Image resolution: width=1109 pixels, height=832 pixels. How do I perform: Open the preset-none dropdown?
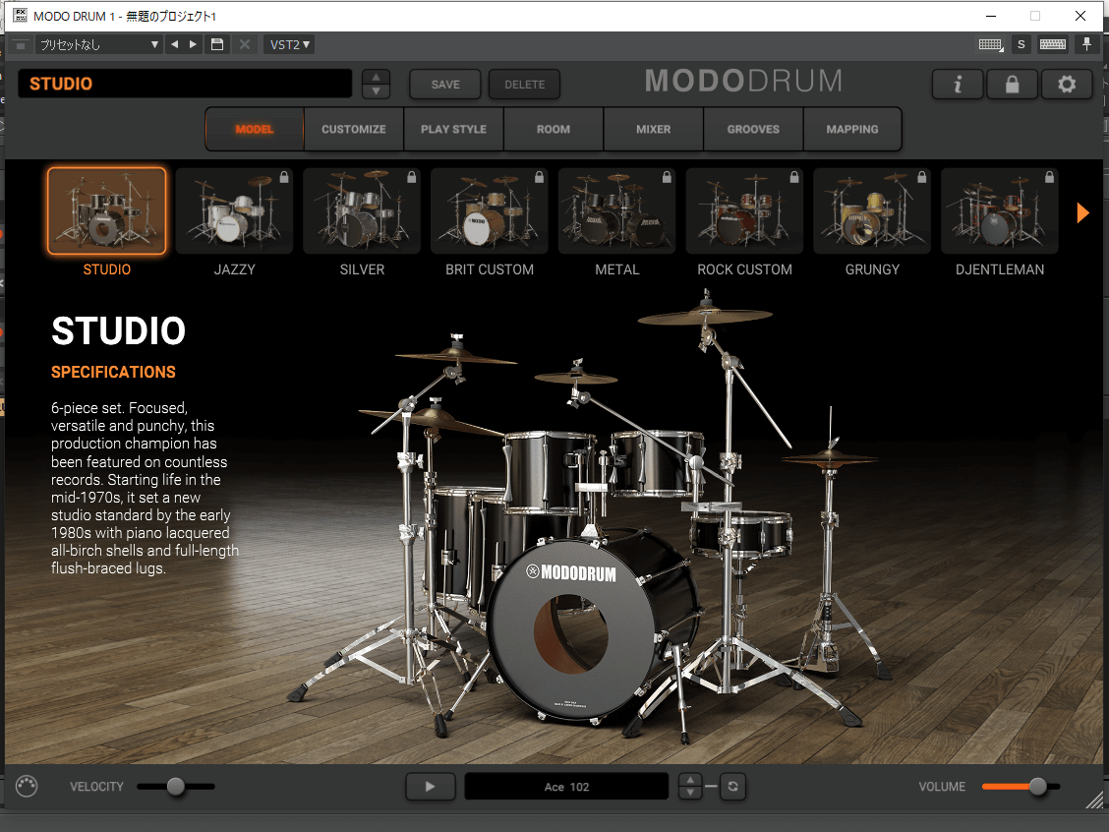coord(99,44)
